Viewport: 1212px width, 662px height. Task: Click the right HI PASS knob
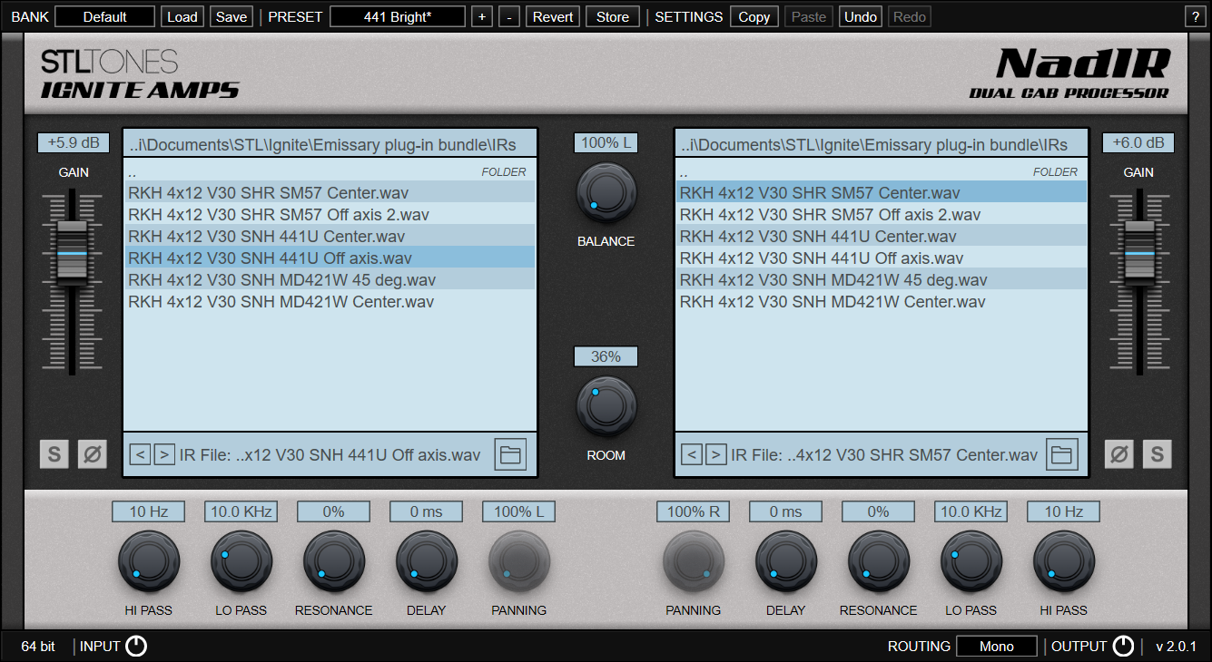pos(1064,562)
